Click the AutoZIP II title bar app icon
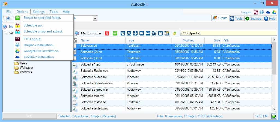The height and width of the screenshot is (122, 280). coord(5,4)
